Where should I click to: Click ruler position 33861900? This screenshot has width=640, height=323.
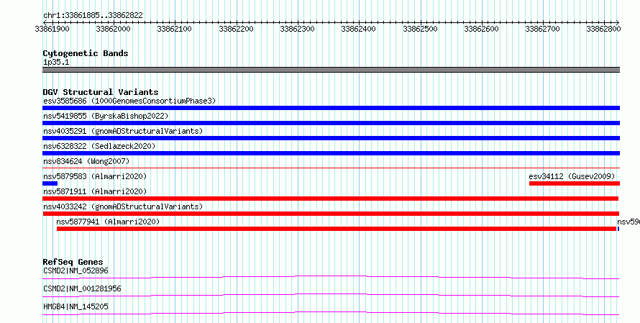(52, 29)
